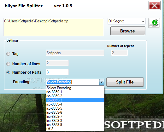Choose utf-8 from the encoding list
164x132 pixels.
[75, 129]
